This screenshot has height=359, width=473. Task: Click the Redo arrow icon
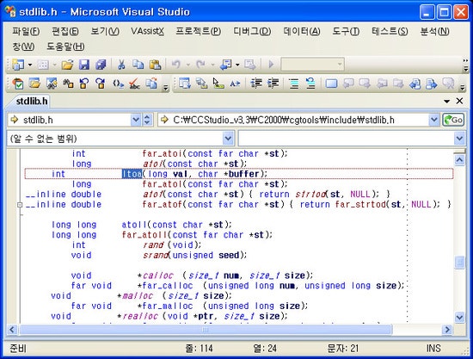200,65
